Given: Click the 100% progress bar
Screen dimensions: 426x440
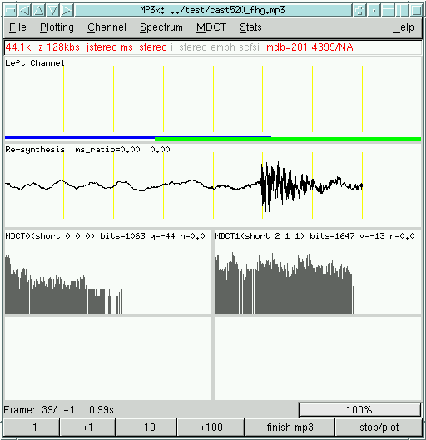Looking at the screenshot, I should (x=359, y=410).
